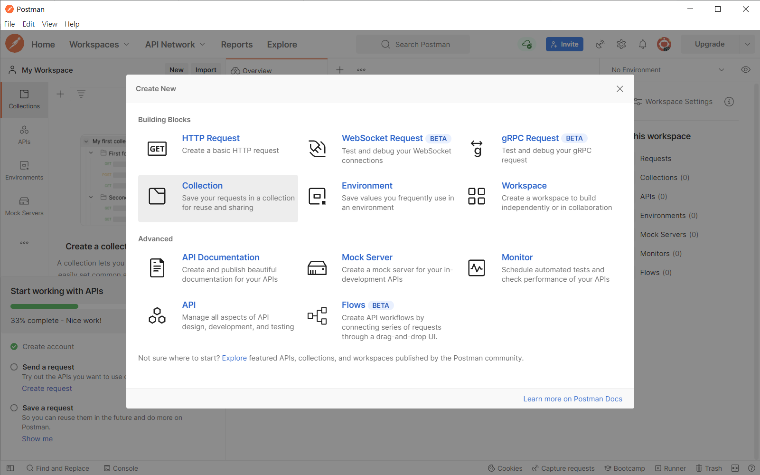The image size is (760, 475).
Task: Go to Reports in top navigation
Action: [x=237, y=44]
